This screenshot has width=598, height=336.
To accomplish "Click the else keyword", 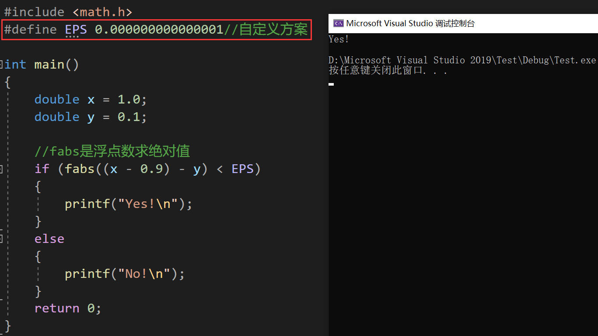I will coord(49,239).
